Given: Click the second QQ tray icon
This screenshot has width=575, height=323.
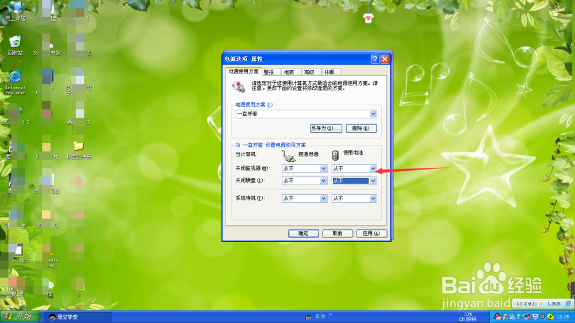Looking at the screenshot, I should [505, 317].
